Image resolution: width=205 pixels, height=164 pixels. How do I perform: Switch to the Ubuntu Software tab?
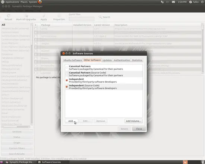tap(73, 60)
